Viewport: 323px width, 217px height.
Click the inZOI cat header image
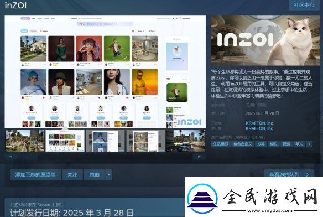pos(265,40)
